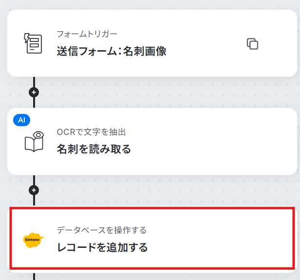Select the red-highlighted kintone step card

pyautogui.click(x=152, y=239)
